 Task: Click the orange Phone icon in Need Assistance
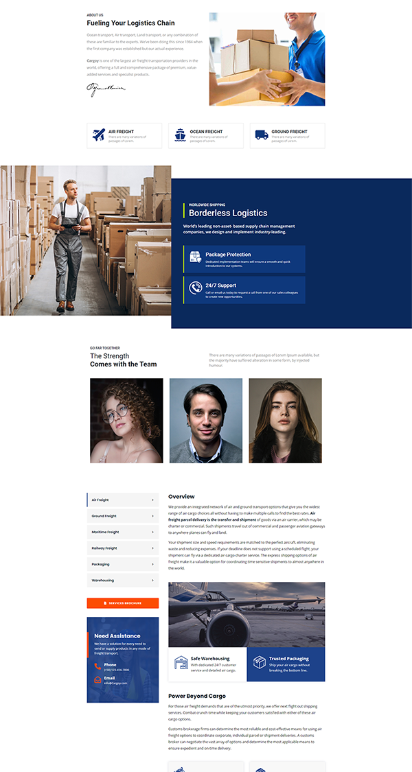(98, 666)
